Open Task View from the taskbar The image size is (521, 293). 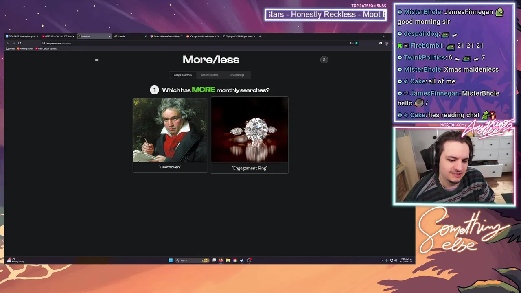[214, 260]
